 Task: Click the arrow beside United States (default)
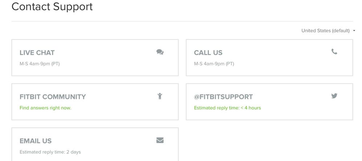coord(354,31)
